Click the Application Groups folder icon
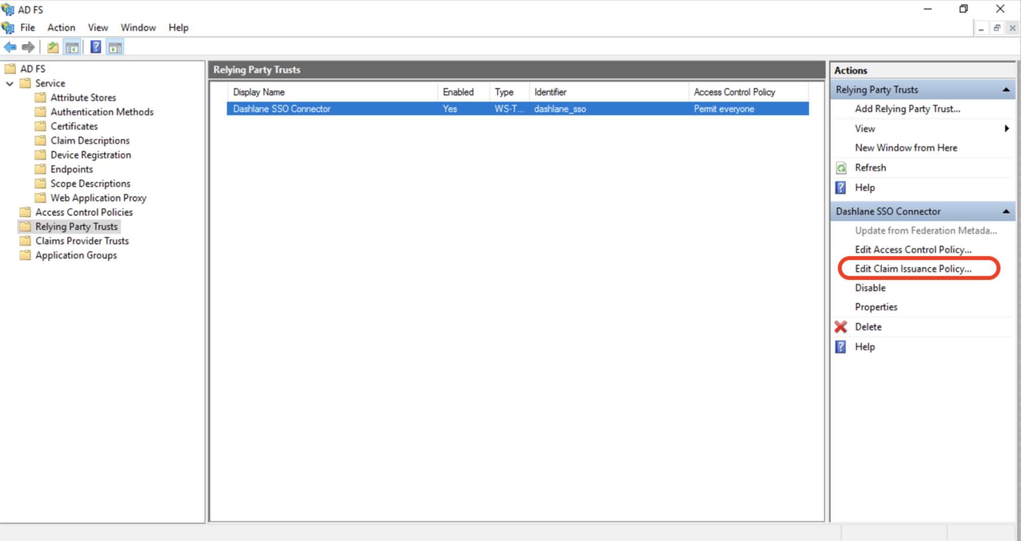Viewport: 1021px width, 541px height. click(x=25, y=255)
